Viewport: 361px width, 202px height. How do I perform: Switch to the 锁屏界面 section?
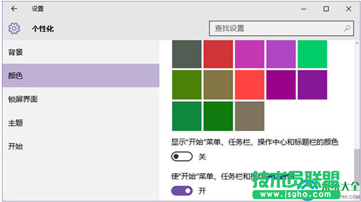coord(23,99)
